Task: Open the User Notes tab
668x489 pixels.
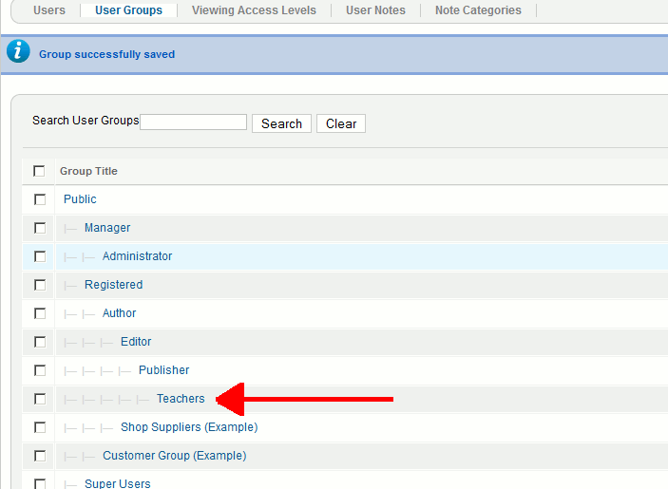Action: (375, 10)
